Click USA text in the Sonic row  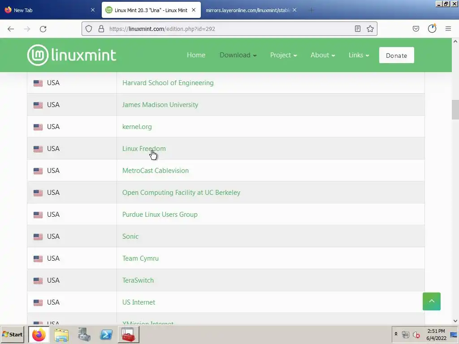point(53,236)
